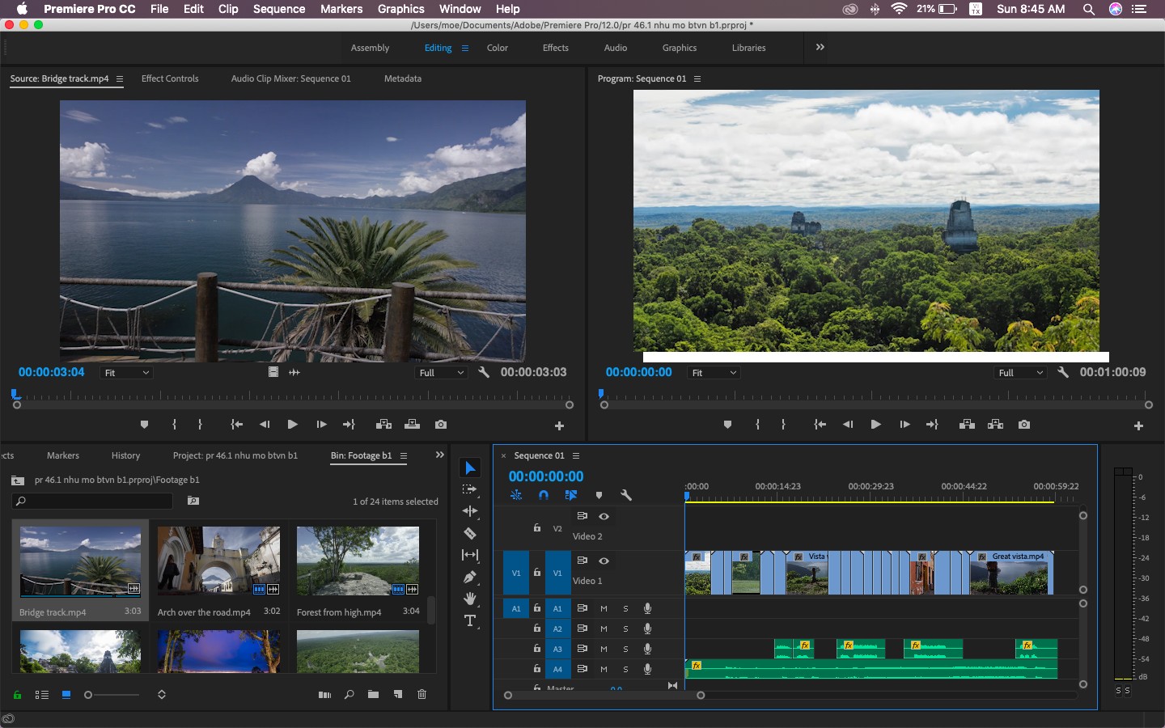Click Insert button in Source monitor
Viewport: 1165px width, 728px height.
(x=384, y=425)
